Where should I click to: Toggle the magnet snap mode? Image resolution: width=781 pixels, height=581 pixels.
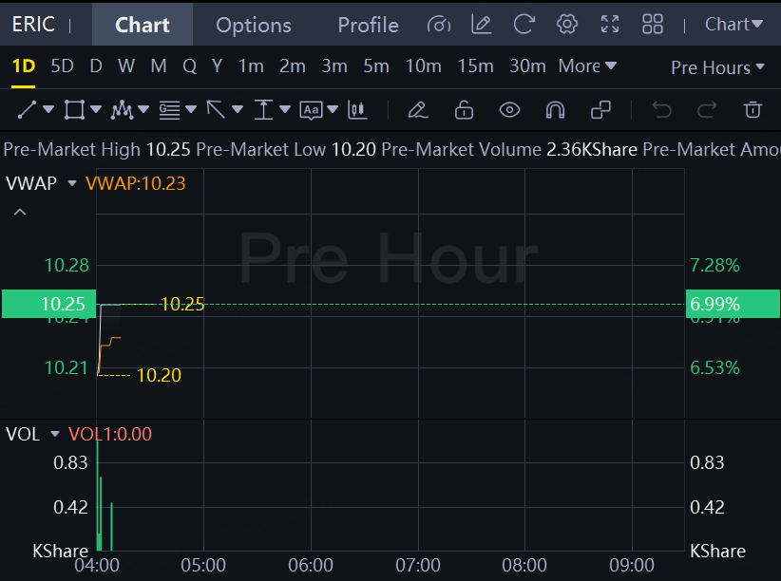coord(555,110)
